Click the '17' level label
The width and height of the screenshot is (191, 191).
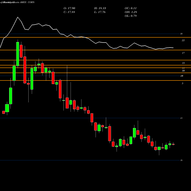click(x=183, y=53)
